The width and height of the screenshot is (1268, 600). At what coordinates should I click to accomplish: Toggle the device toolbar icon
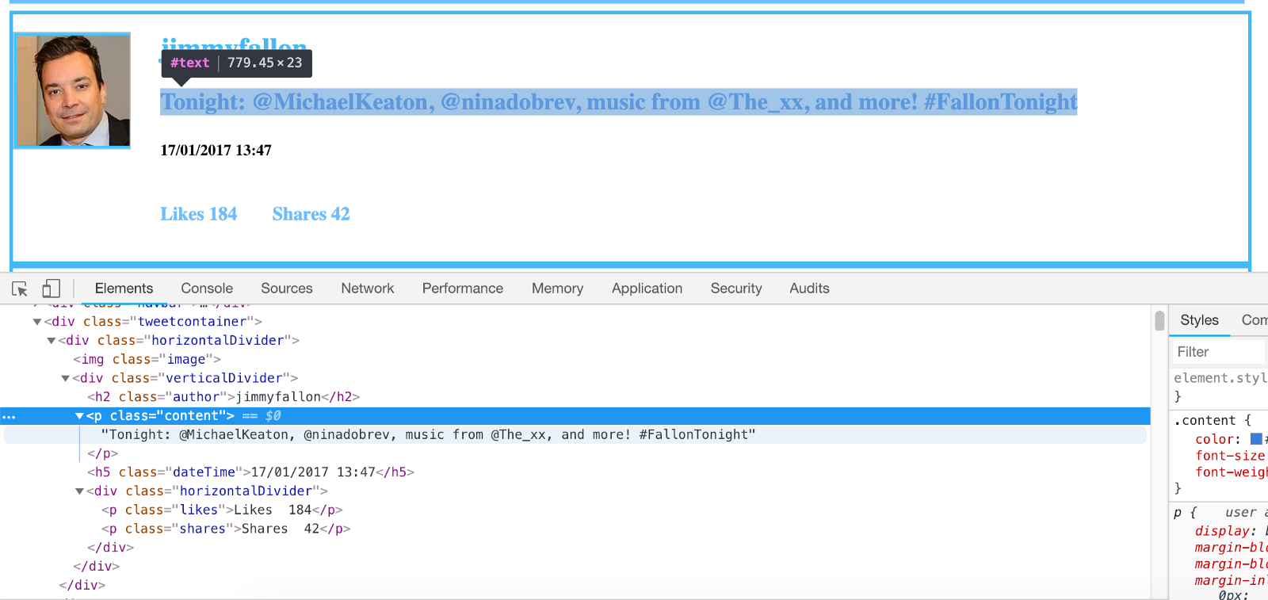52,289
